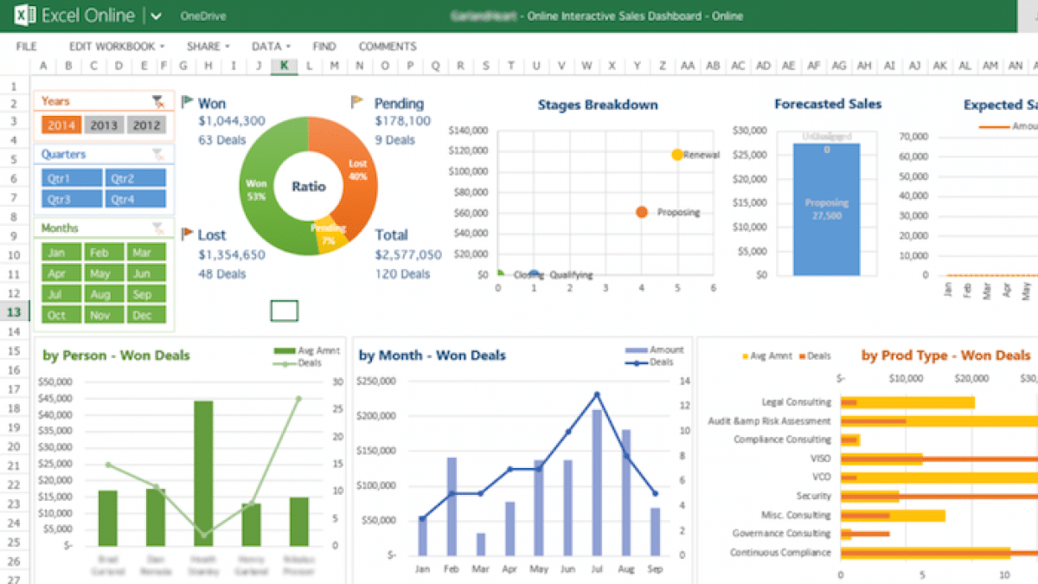1038x584 pixels.
Task: Click the FIND button
Action: [x=324, y=47]
